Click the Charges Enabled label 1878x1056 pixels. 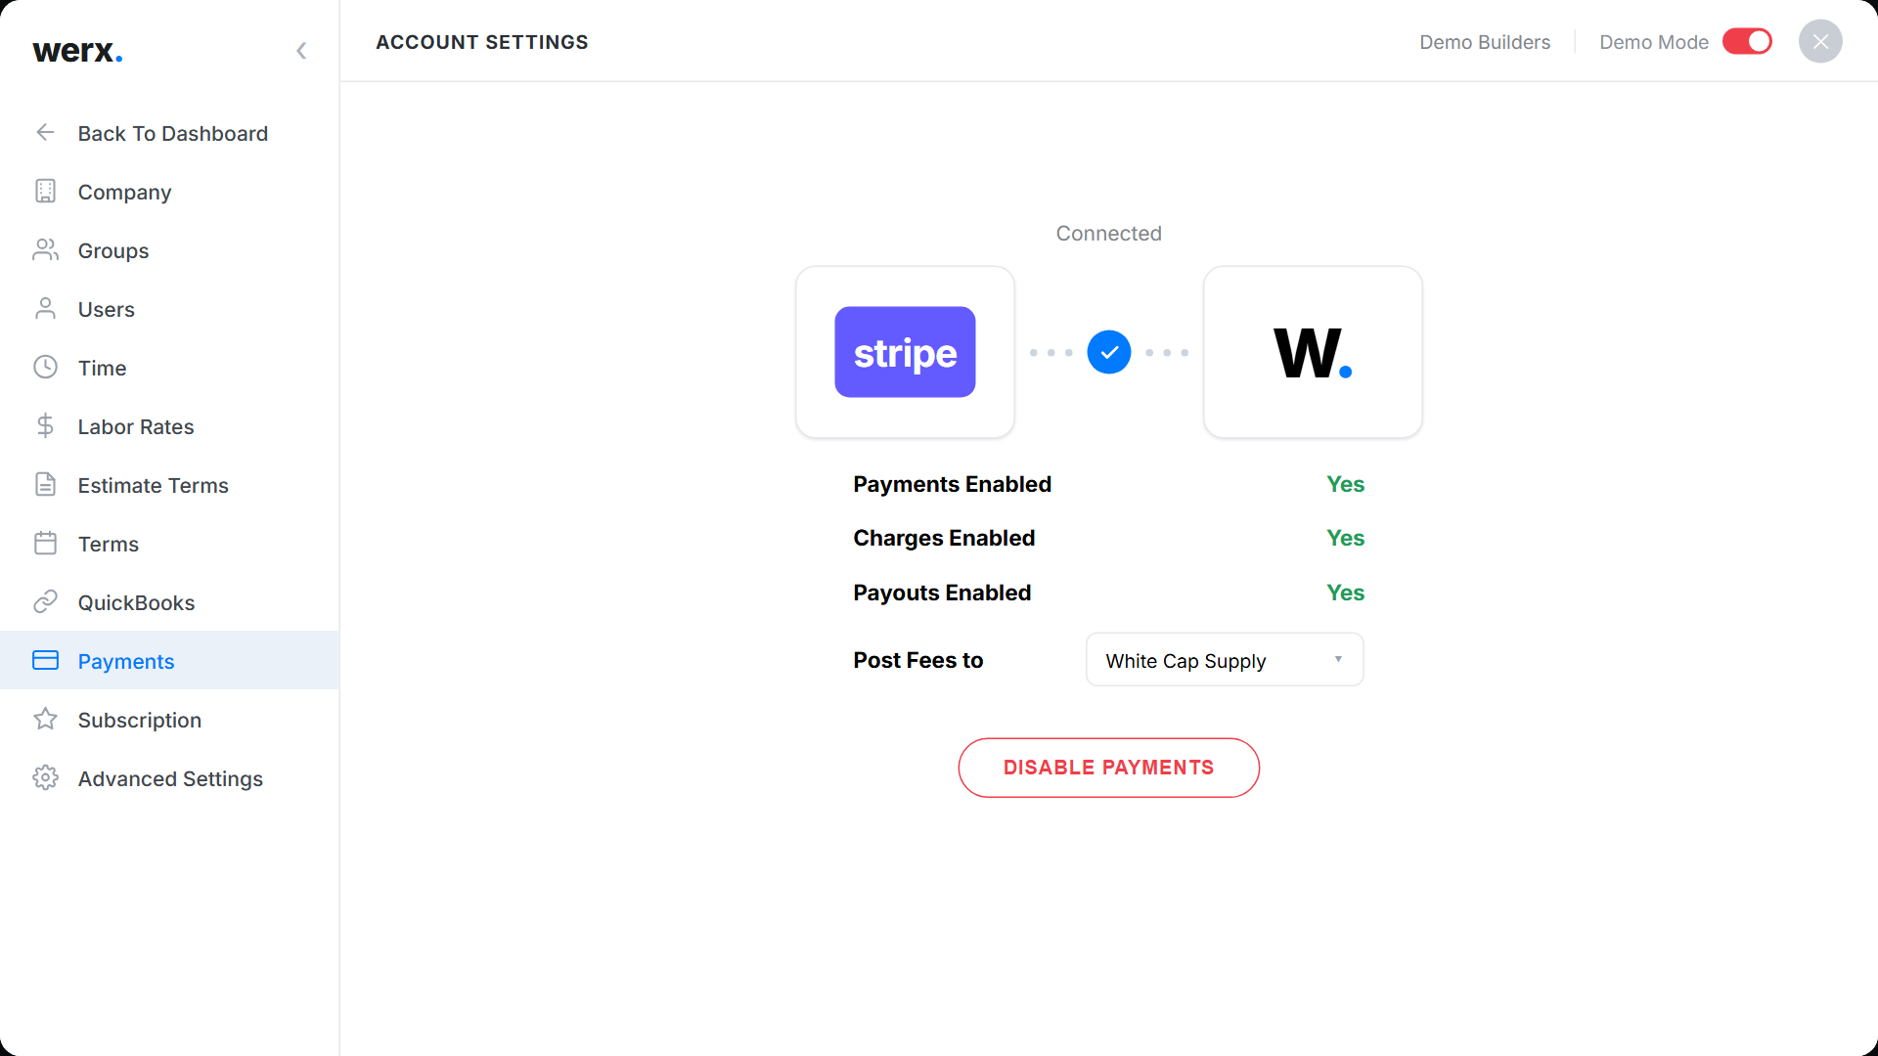[x=944, y=538]
